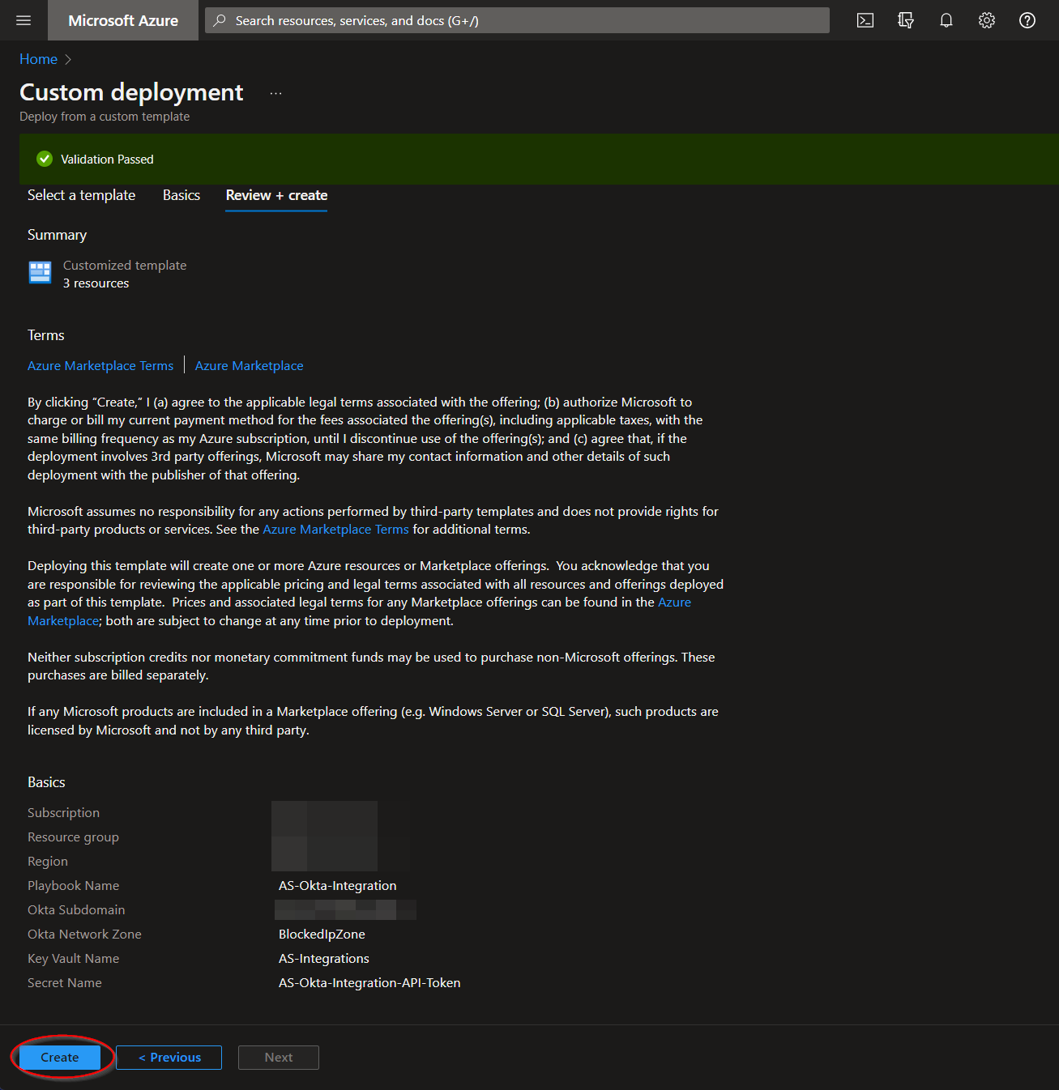Click the Customized template resource icon

click(x=40, y=273)
